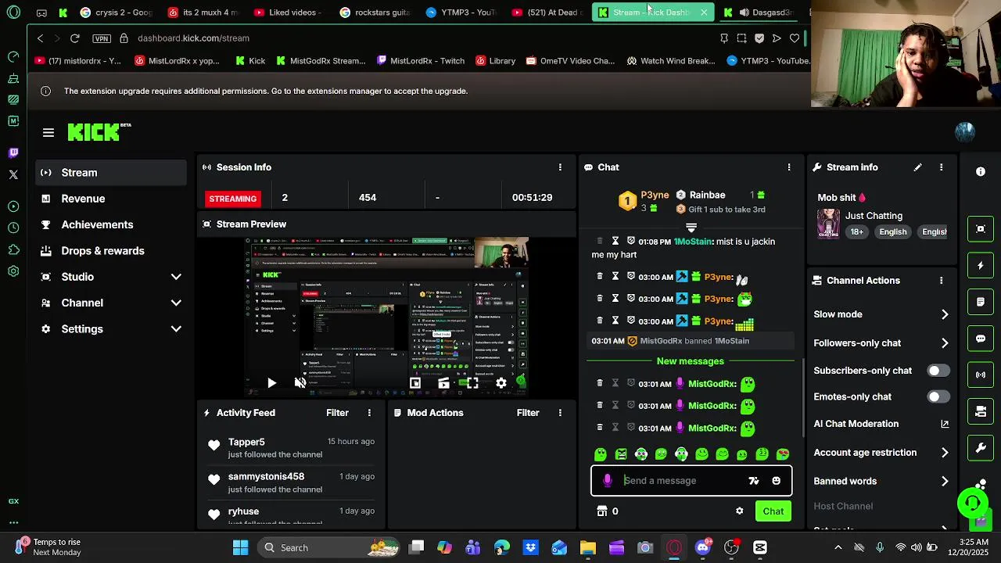Open Banned words settings
This screenshot has height=563, width=1001.
[881, 482]
